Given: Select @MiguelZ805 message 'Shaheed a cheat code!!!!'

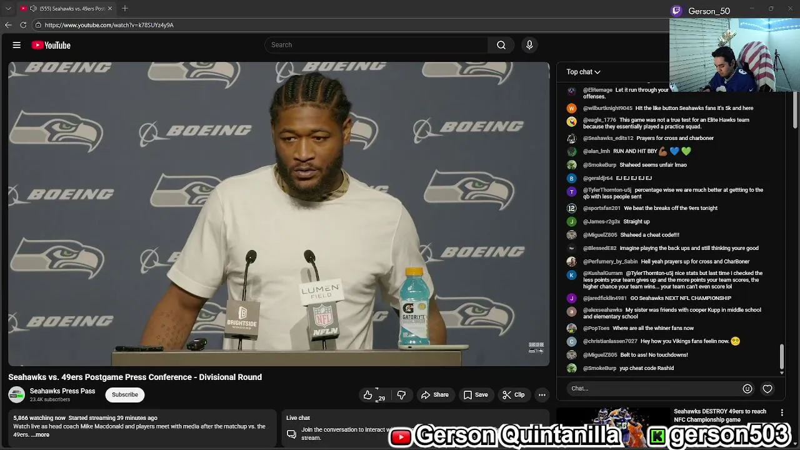Looking at the screenshot, I should 649,235.
